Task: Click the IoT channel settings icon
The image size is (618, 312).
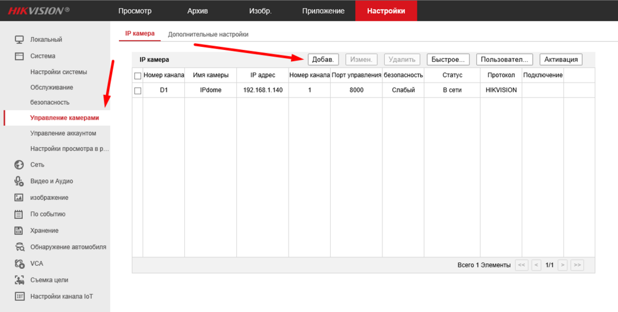Action: pyautogui.click(x=19, y=297)
